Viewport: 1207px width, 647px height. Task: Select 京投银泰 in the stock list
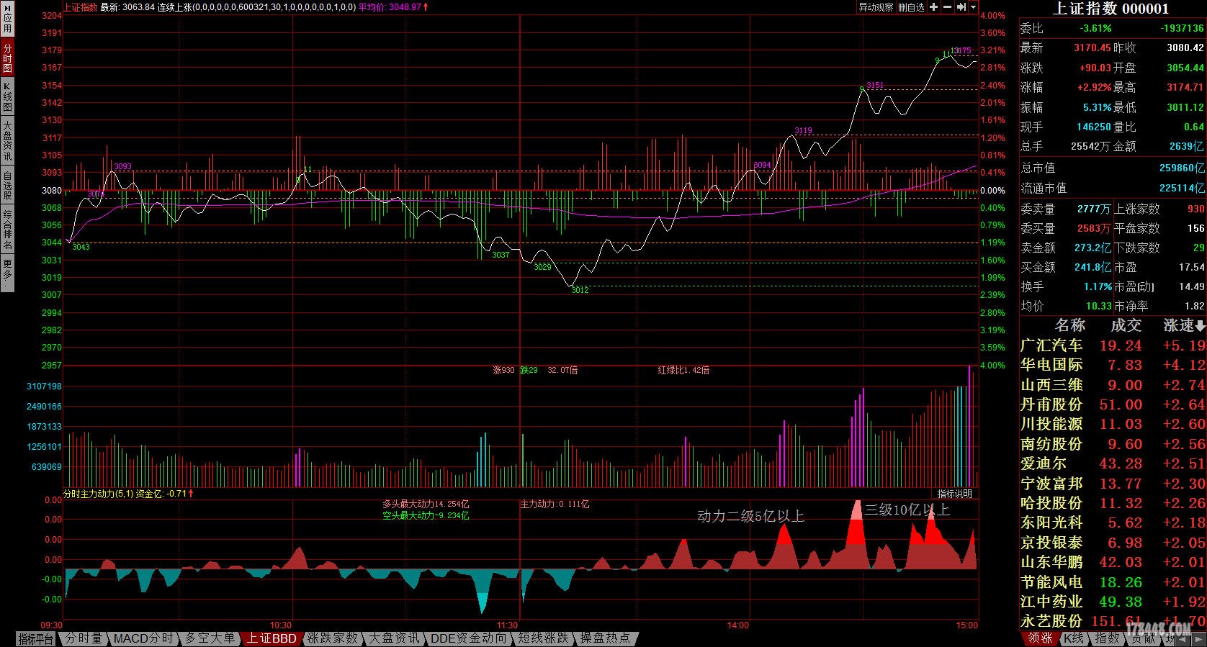[x=1113, y=543]
